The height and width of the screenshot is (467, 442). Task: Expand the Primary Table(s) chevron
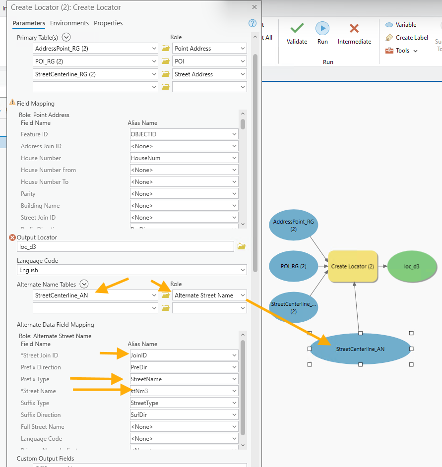tap(66, 37)
